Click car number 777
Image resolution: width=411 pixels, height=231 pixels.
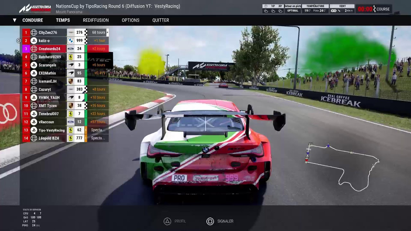click(x=79, y=138)
